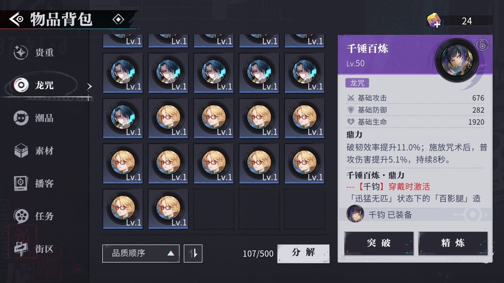Click the 突破 breakthrough button
Image resolution: width=504 pixels, height=283 pixels.
(x=379, y=243)
